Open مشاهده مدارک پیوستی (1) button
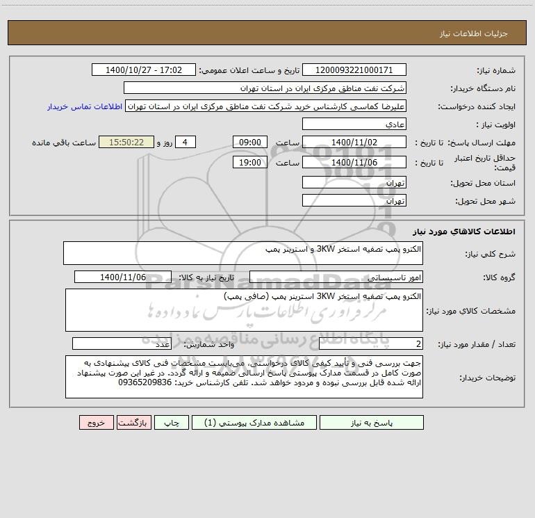Image resolution: width=535 pixels, height=518 pixels. click(x=254, y=423)
